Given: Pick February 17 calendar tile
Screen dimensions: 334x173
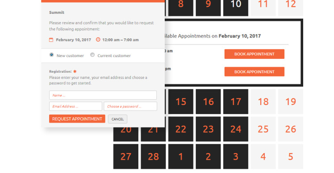Looking at the screenshot, I should (x=236, y=102).
